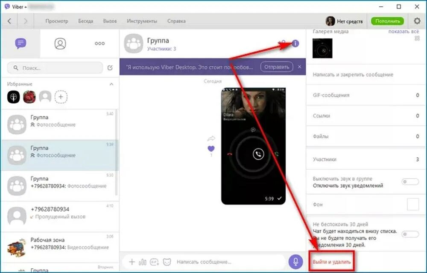427x273 pixels.
Task: Forward the photo message via share arrow
Action: point(211,139)
